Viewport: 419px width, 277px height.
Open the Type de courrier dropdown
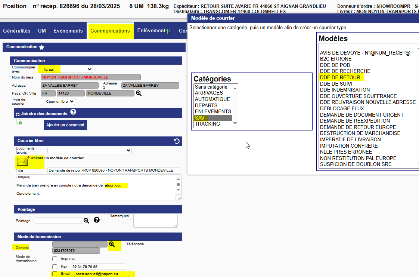58,102
